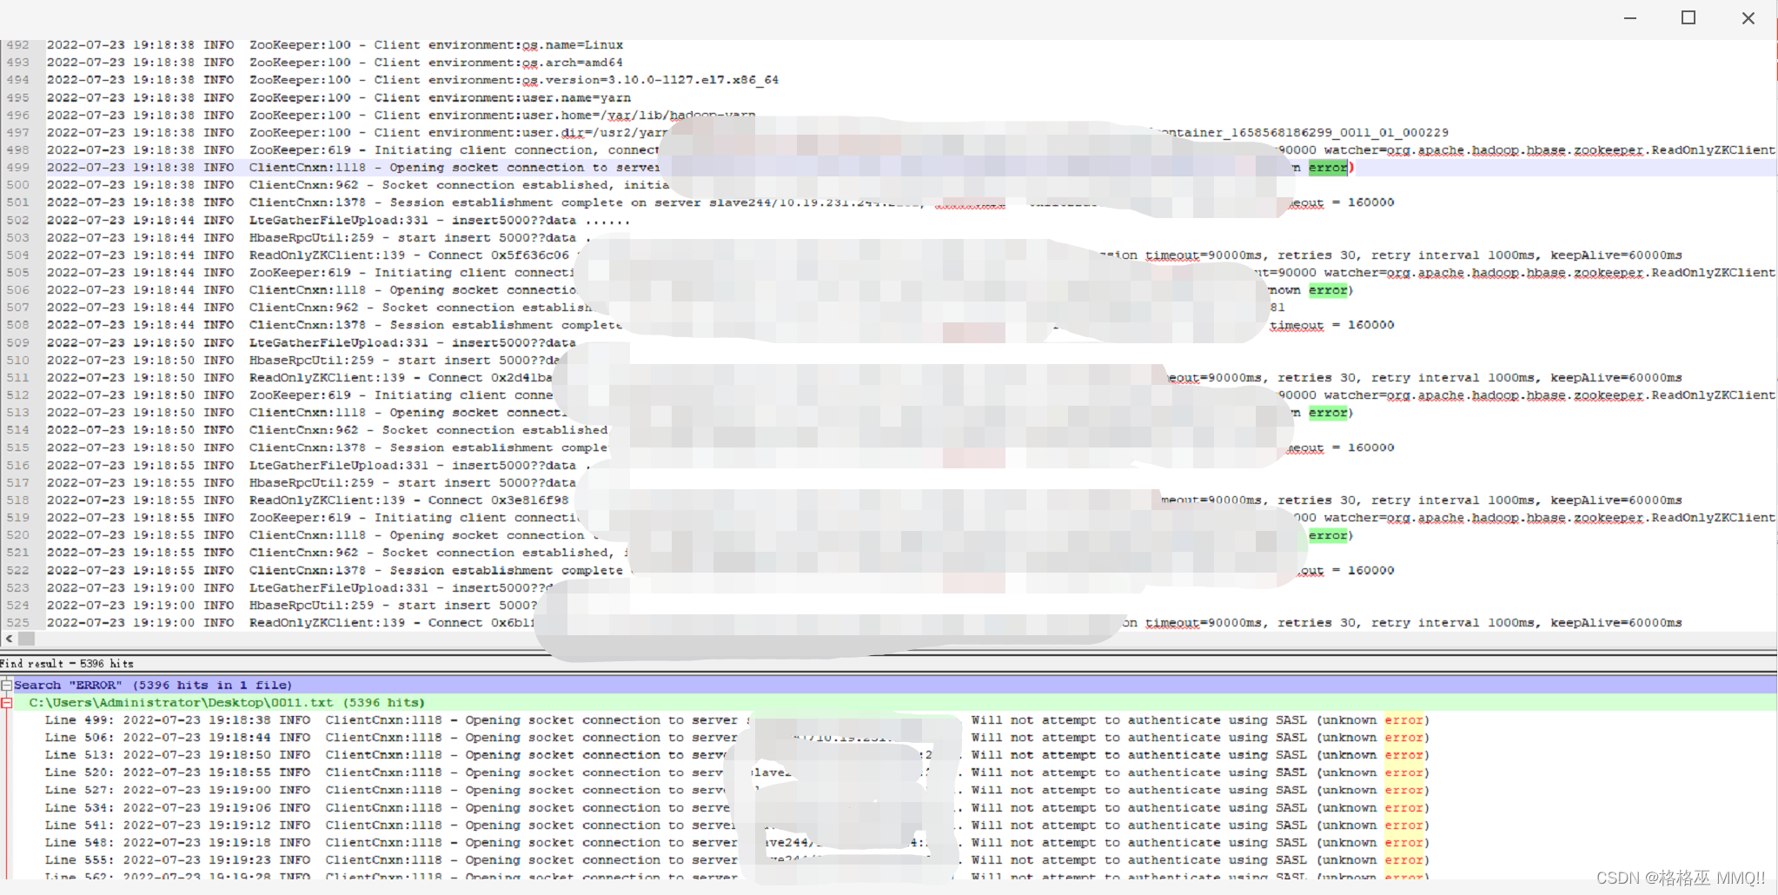Jump to search result Line 555

737,860
